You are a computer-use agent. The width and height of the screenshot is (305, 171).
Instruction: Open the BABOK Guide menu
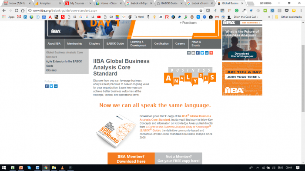click(115, 44)
